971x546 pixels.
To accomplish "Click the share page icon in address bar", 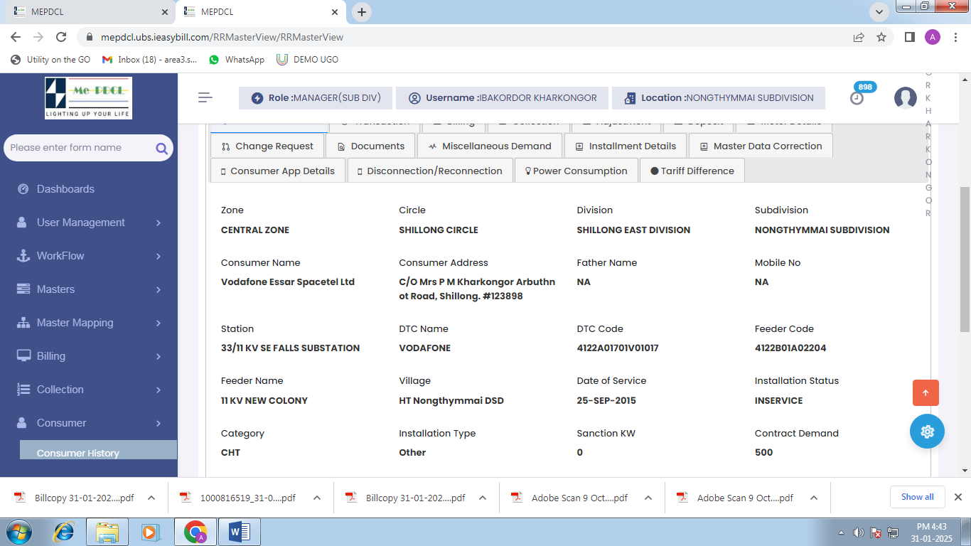I will point(859,37).
